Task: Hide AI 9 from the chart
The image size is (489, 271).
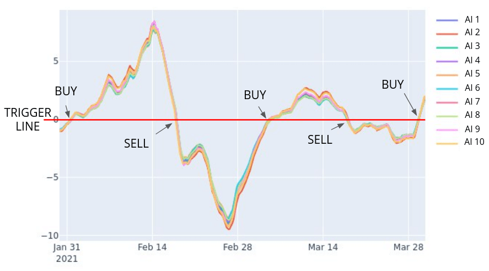Action: pos(472,129)
